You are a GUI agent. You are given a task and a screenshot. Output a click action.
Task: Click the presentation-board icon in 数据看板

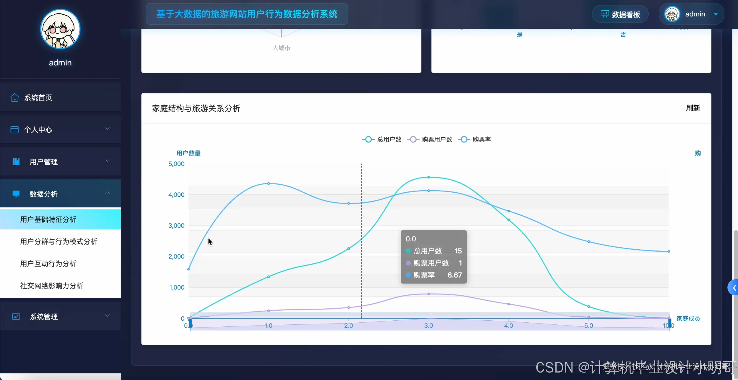[x=605, y=14]
